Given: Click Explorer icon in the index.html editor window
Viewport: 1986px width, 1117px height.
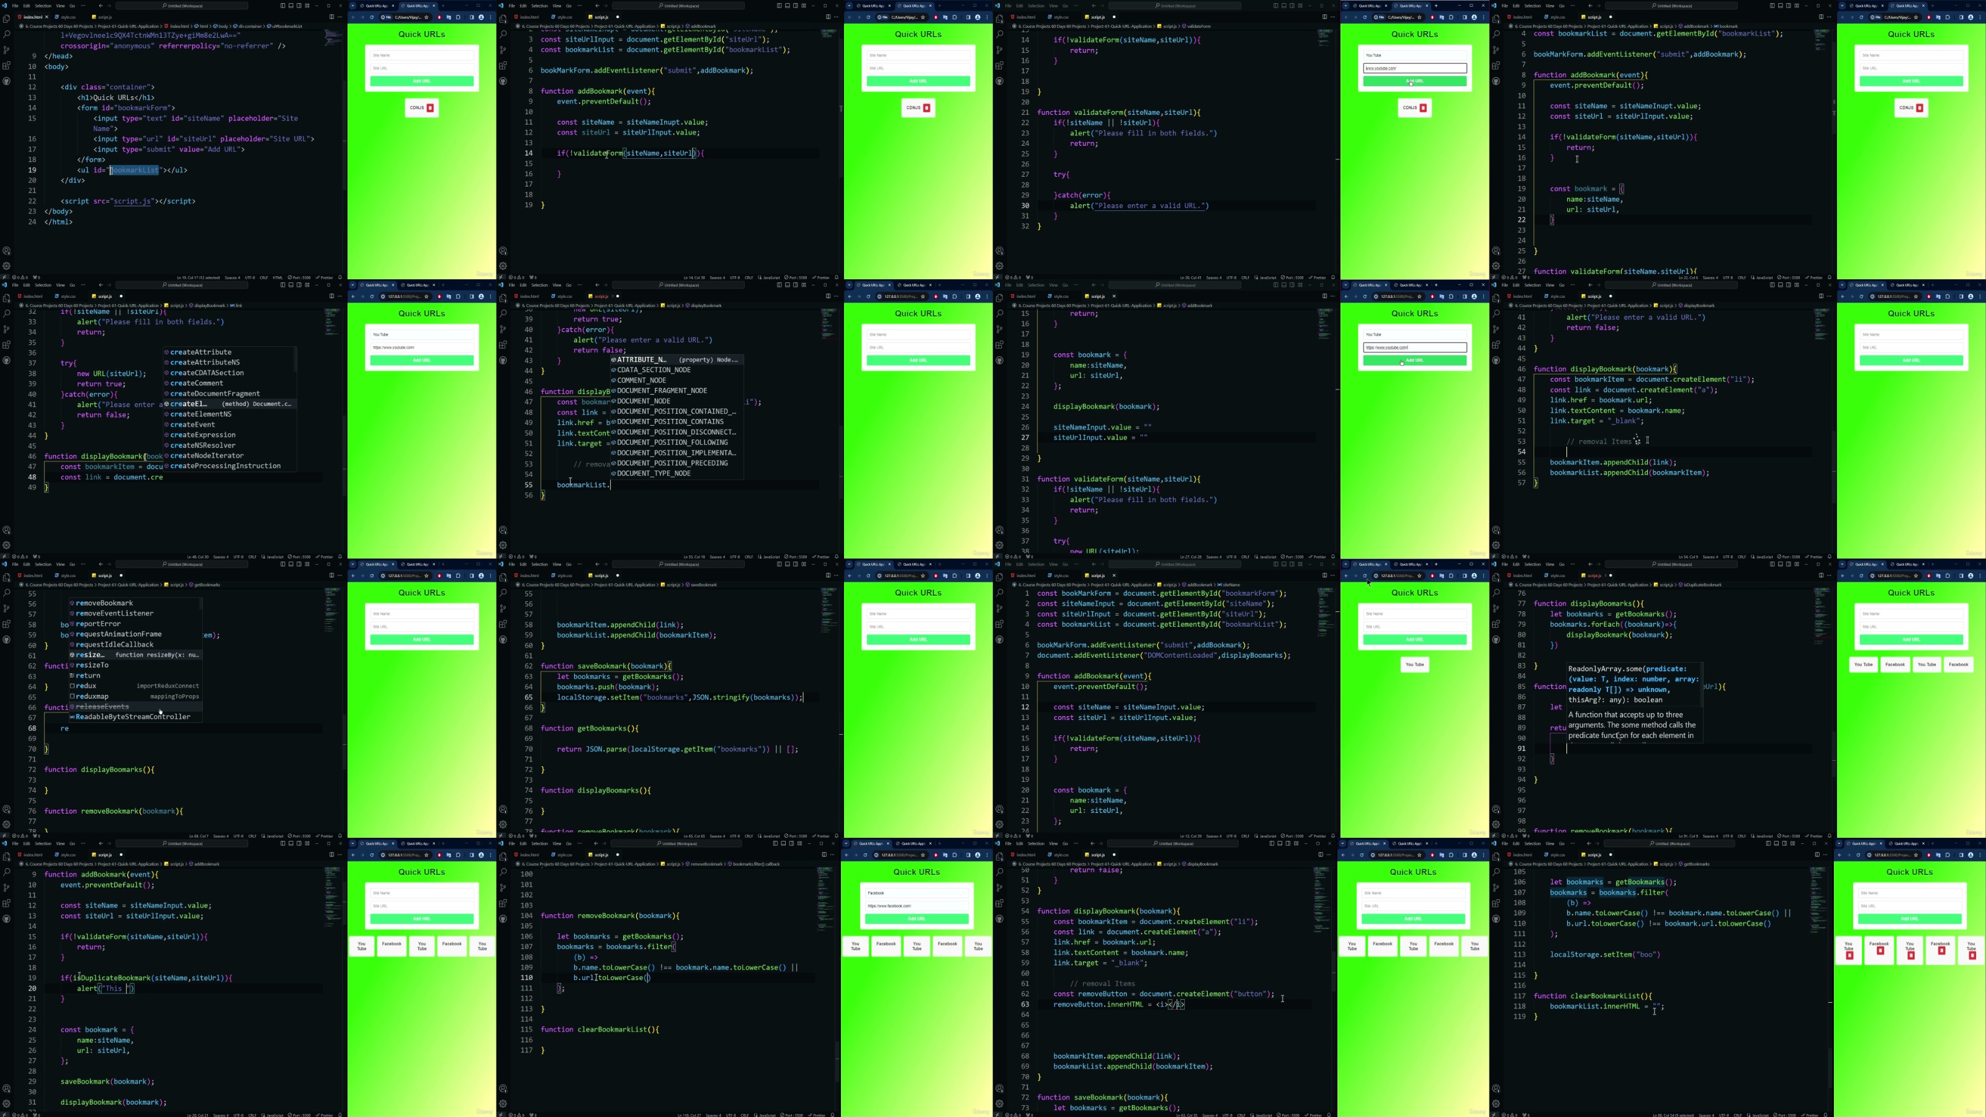Looking at the screenshot, I should (7, 18).
